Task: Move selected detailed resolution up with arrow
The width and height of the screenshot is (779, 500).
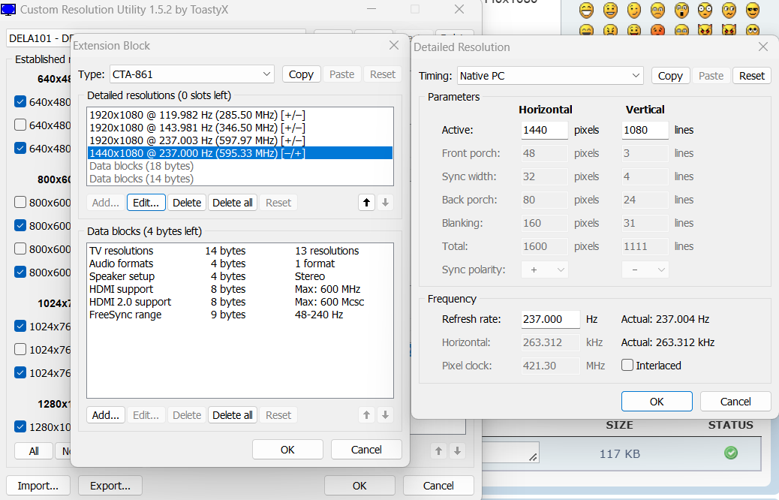Action: [365, 203]
